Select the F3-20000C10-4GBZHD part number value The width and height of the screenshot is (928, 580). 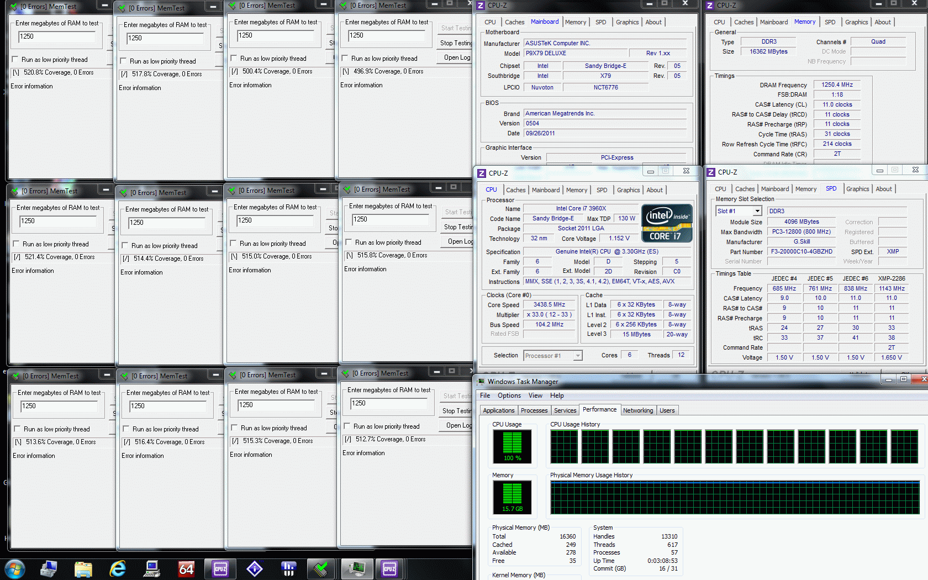(x=802, y=252)
